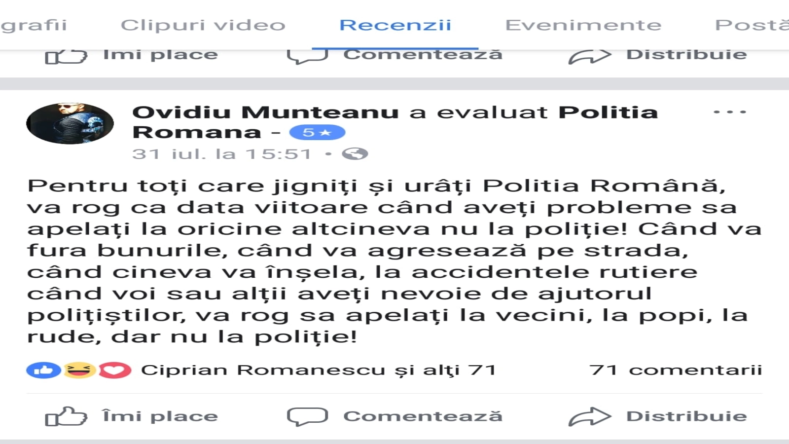This screenshot has height=444, width=789.
Task: Click Distribuie on the partially hidden upper post
Action: (x=686, y=55)
